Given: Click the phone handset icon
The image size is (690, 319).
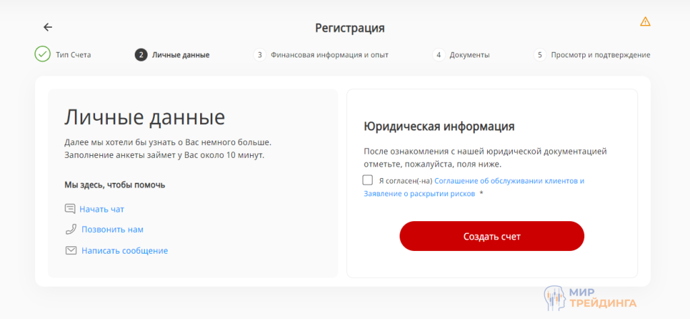Looking at the screenshot, I should pos(70,229).
